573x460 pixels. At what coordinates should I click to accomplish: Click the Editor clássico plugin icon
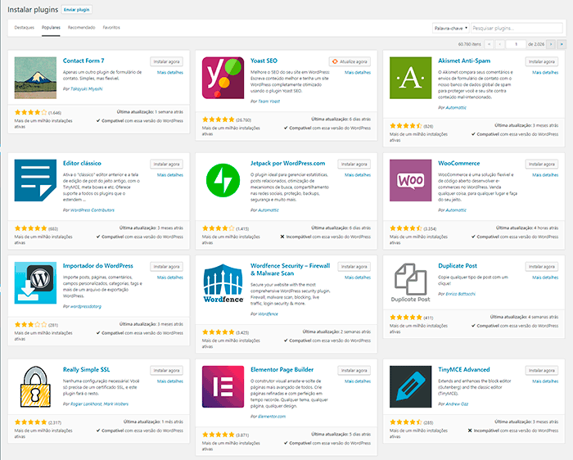pos(35,181)
